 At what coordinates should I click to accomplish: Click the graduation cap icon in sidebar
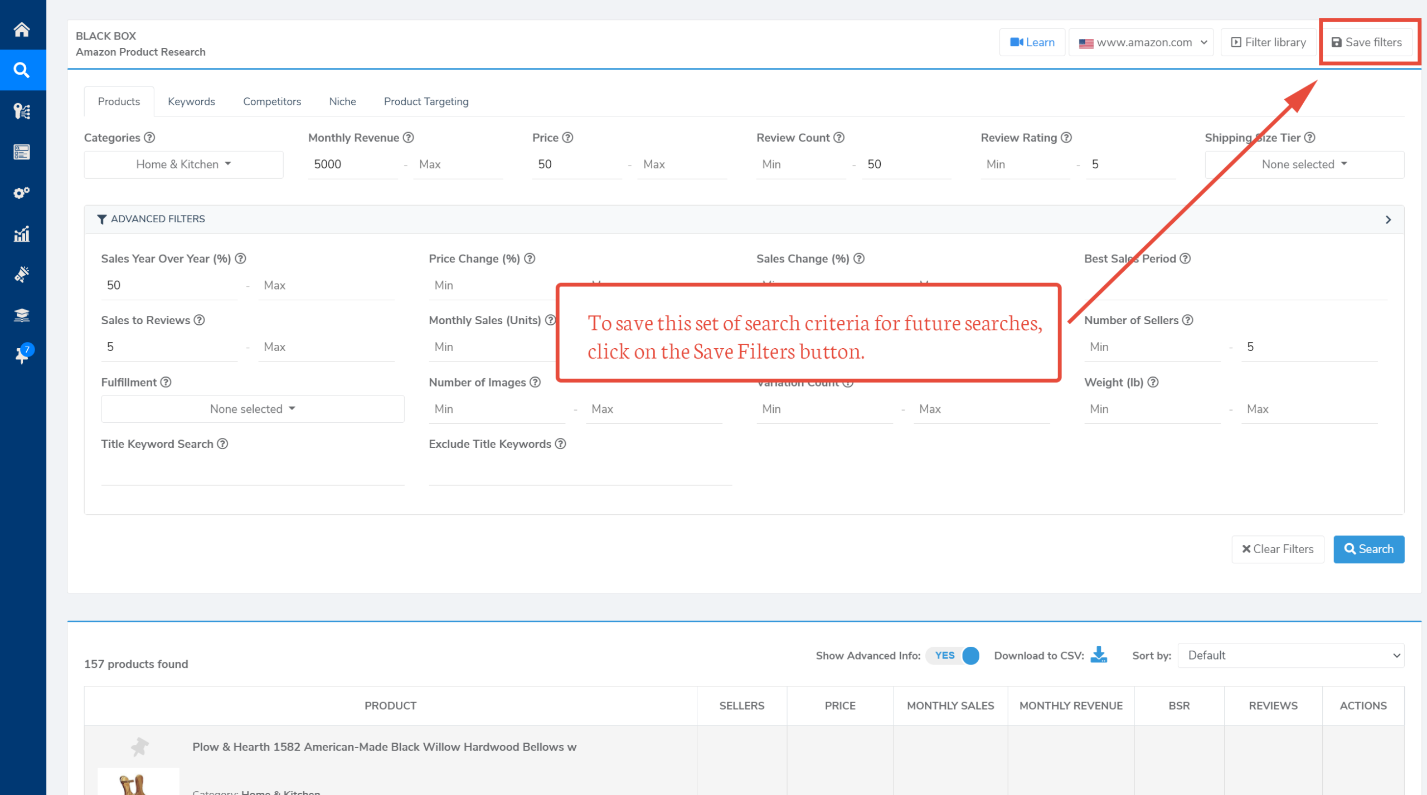22,315
